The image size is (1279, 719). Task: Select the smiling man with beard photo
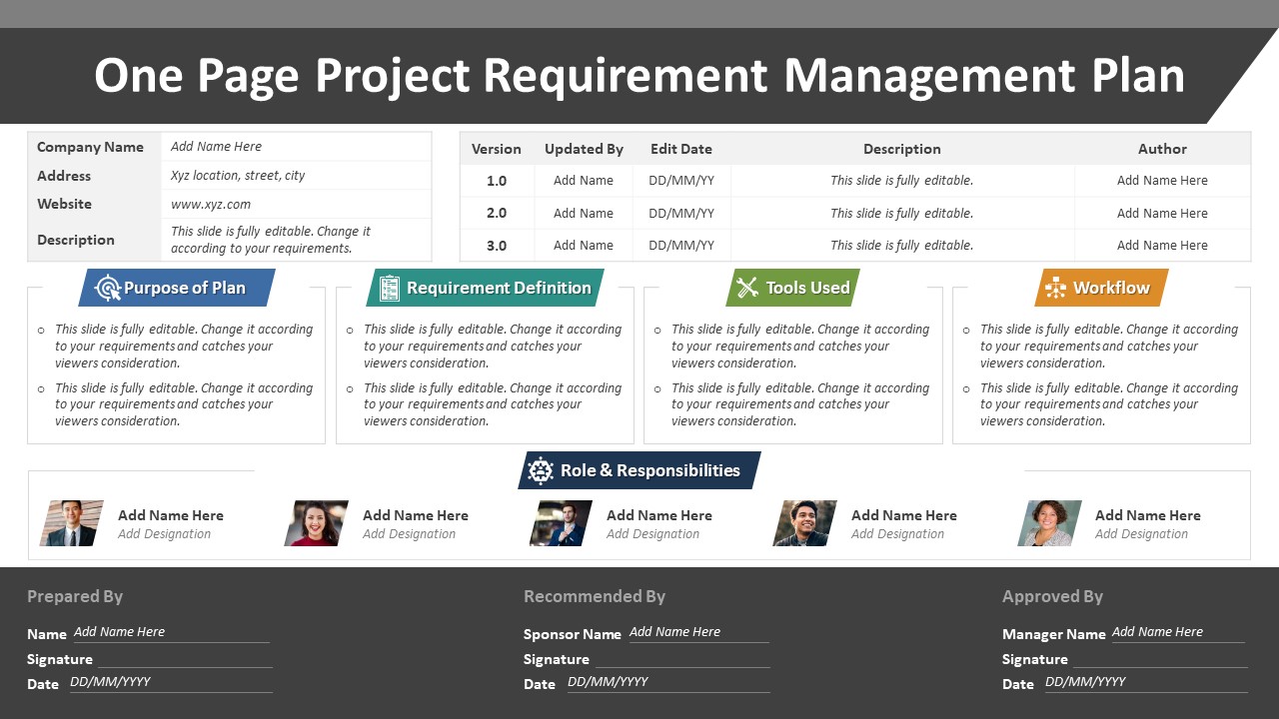click(805, 523)
